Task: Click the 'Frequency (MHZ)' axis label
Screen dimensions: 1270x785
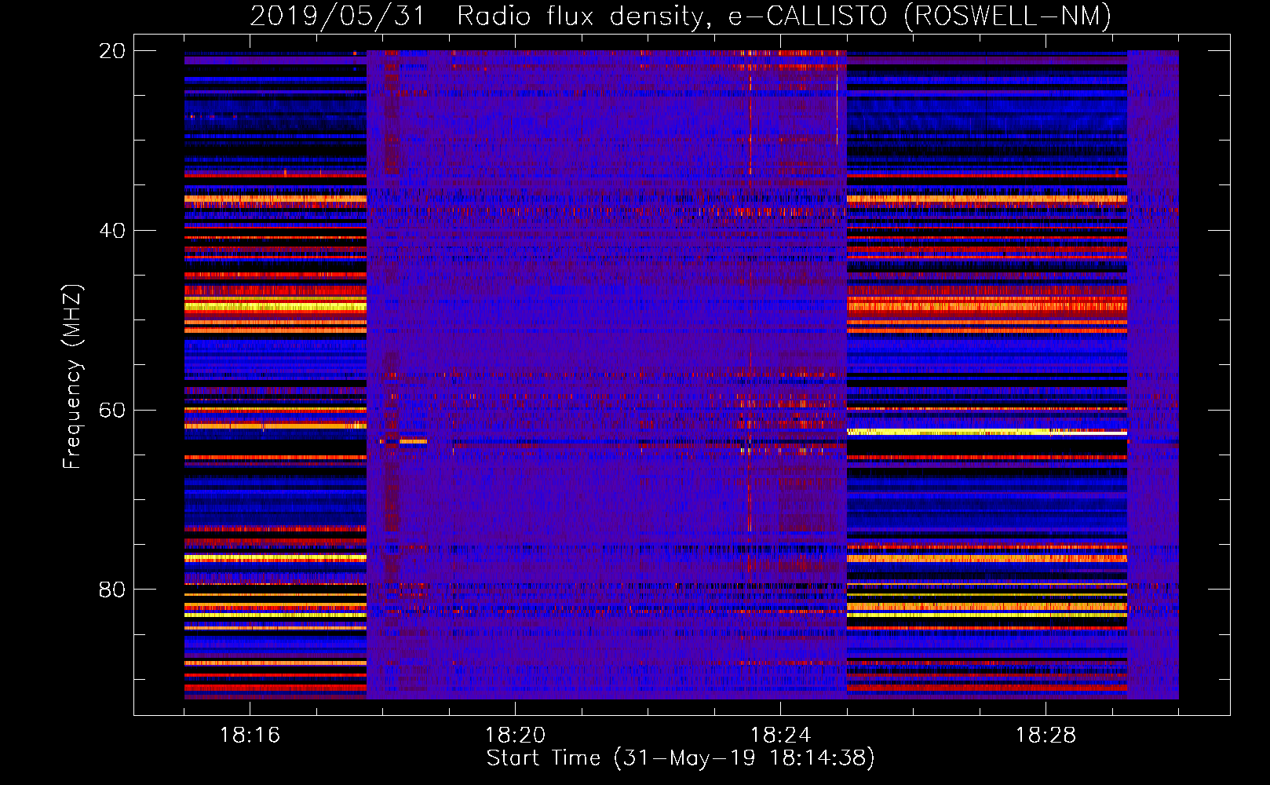Action: point(72,376)
